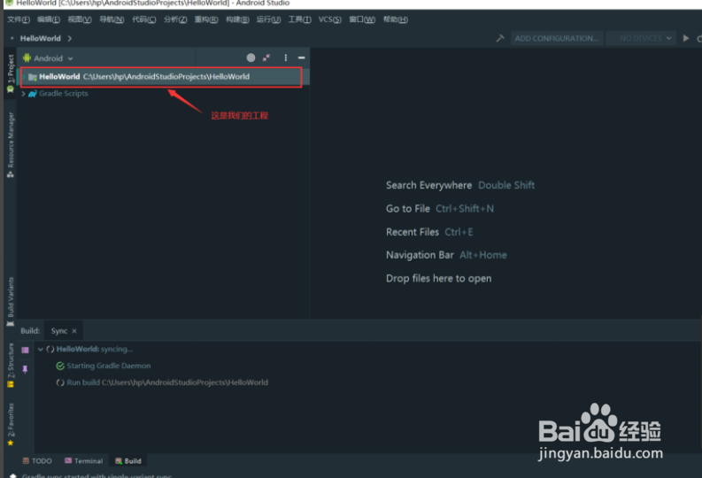Click the scroll-from-source target icon

(251, 58)
